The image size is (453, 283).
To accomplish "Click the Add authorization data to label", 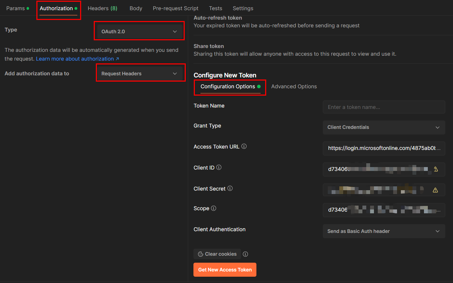I will tap(37, 74).
